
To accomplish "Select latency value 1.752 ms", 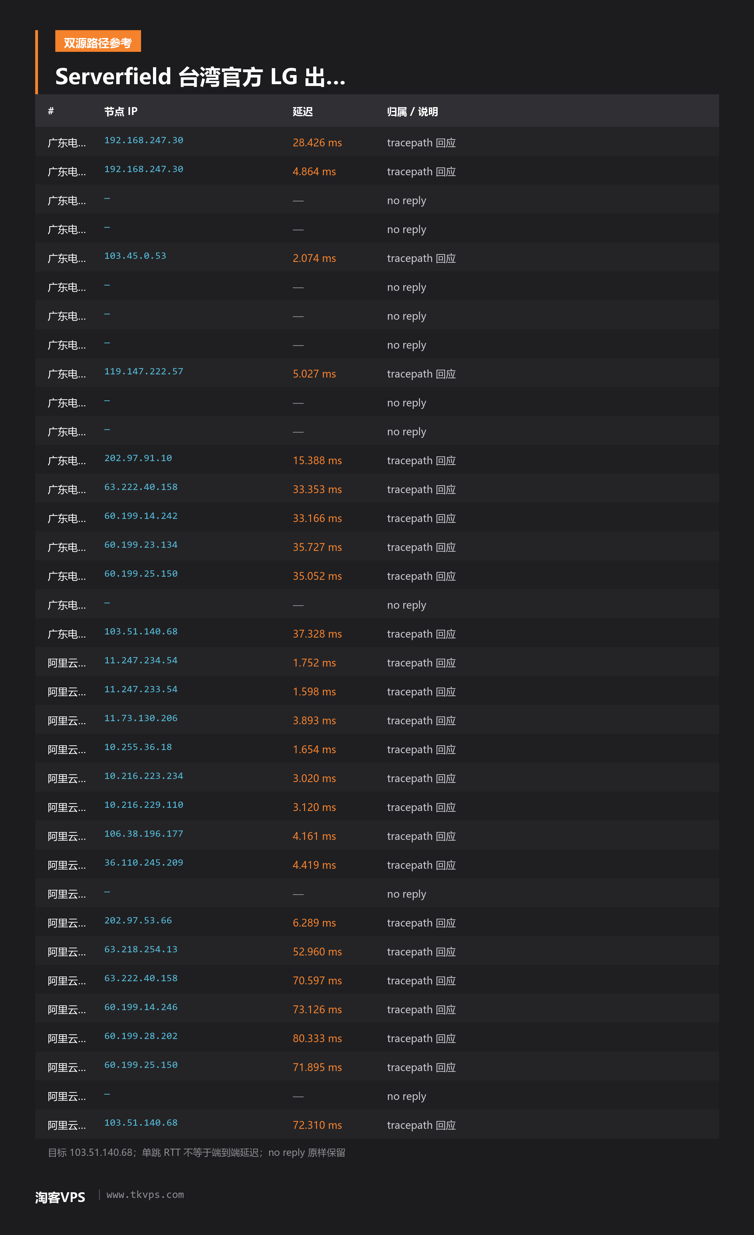I will tap(314, 663).
